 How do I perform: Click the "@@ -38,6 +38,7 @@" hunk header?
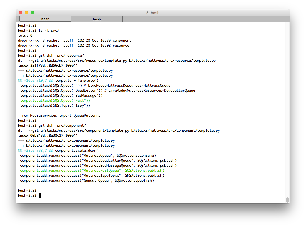point(35,151)
